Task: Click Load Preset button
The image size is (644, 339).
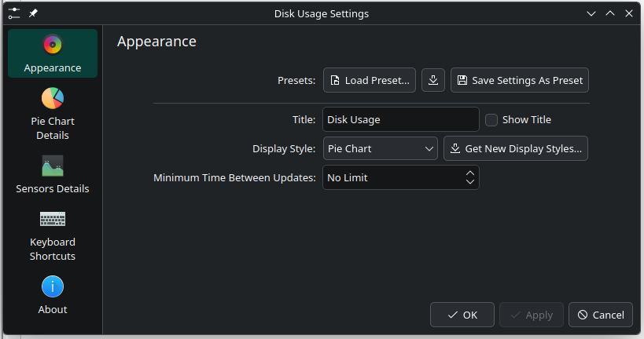Action: pos(370,80)
